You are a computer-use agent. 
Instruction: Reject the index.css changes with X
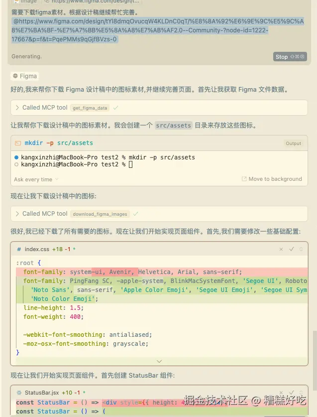pyautogui.click(x=281, y=249)
